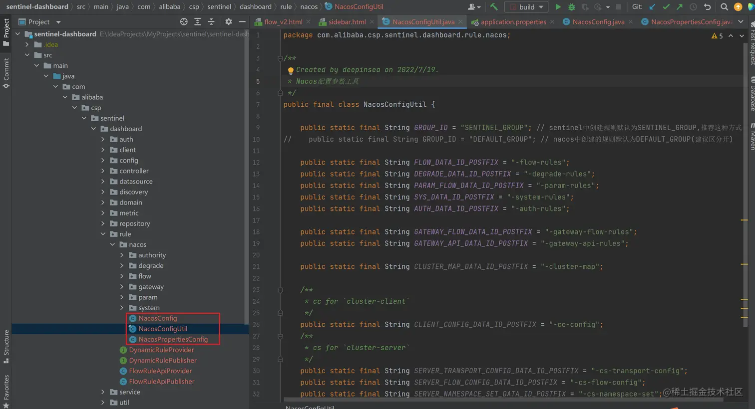The height and width of the screenshot is (409, 755).
Task: Collapse the nacos package
Action: coord(112,244)
